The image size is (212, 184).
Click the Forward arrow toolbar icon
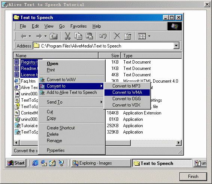coord(39,36)
